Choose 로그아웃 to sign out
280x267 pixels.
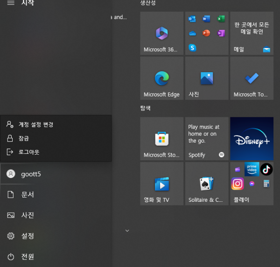pos(56,152)
